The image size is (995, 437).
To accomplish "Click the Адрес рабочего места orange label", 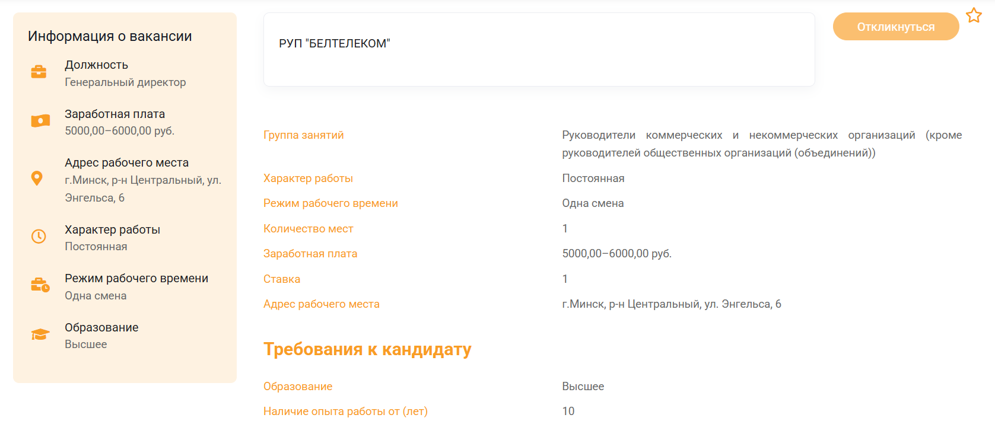I will pyautogui.click(x=321, y=304).
